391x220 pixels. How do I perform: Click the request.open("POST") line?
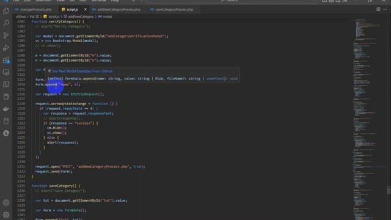tap(90, 167)
